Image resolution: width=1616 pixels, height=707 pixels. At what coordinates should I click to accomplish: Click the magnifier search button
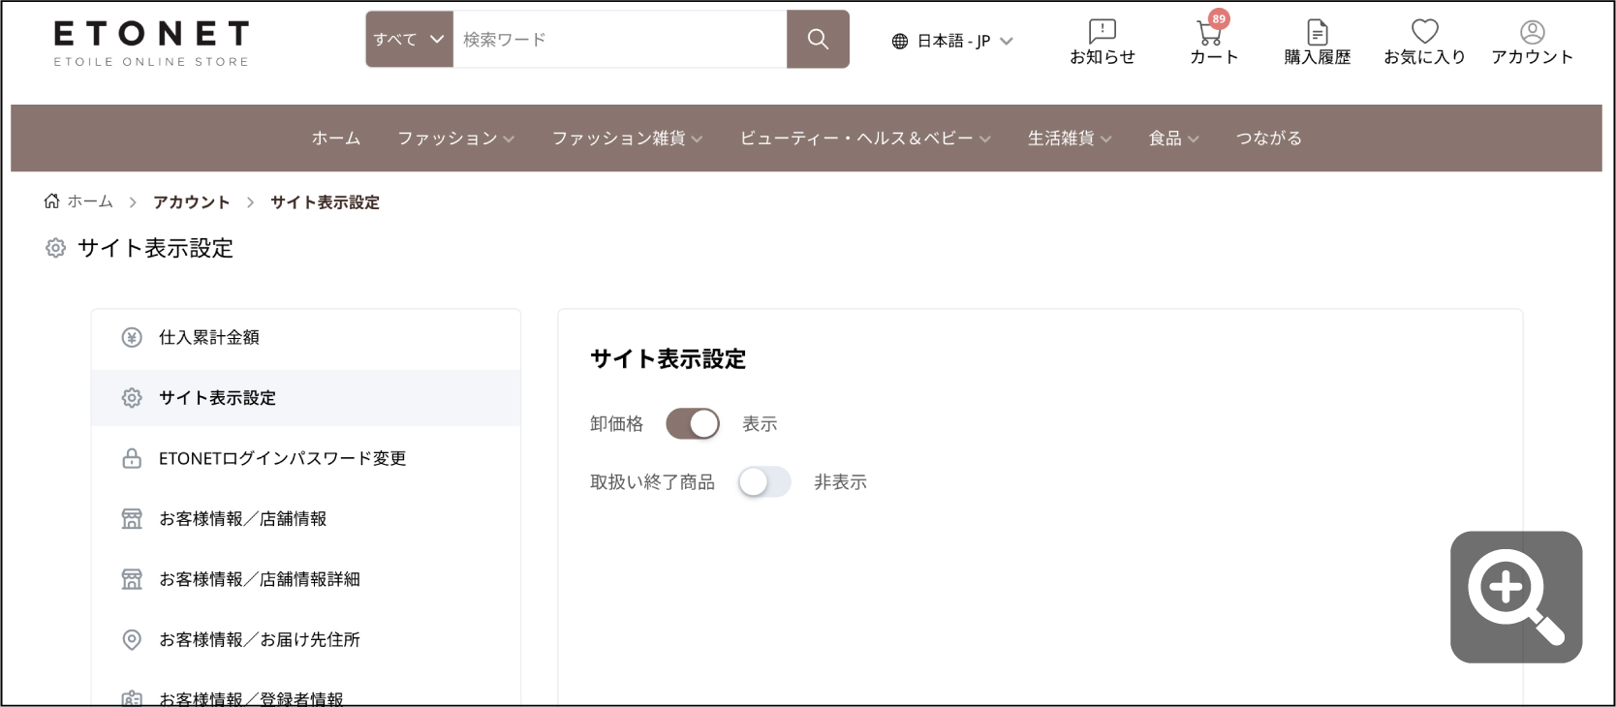[x=818, y=39]
